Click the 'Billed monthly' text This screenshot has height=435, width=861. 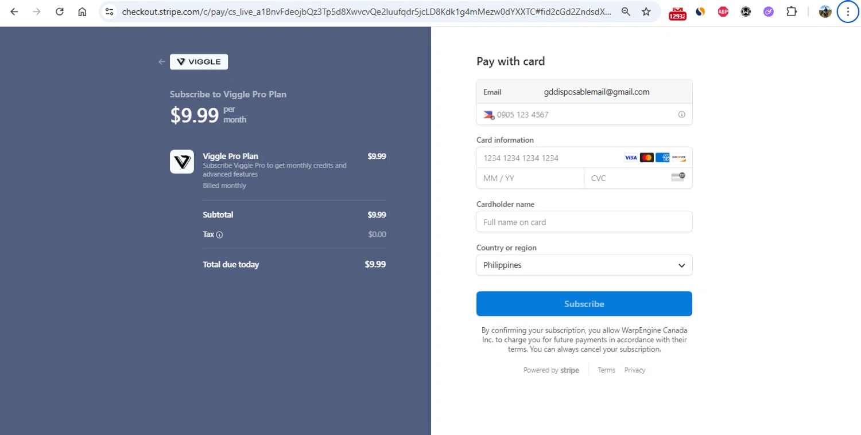coord(224,186)
